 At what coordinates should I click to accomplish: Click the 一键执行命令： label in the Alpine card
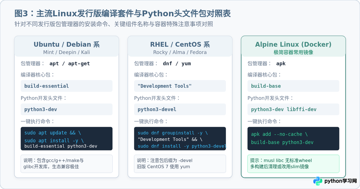click(264, 121)
